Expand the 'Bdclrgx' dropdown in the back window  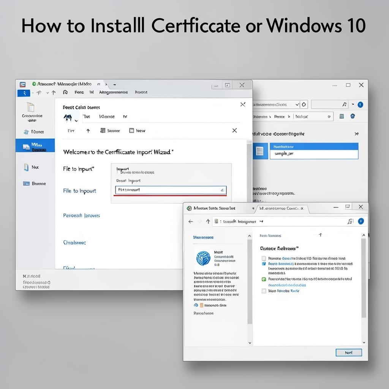[329, 117]
